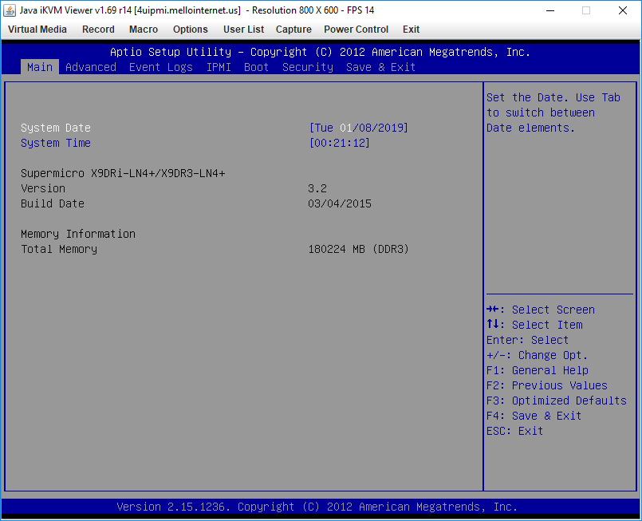Click the System Date value field

pos(359,128)
